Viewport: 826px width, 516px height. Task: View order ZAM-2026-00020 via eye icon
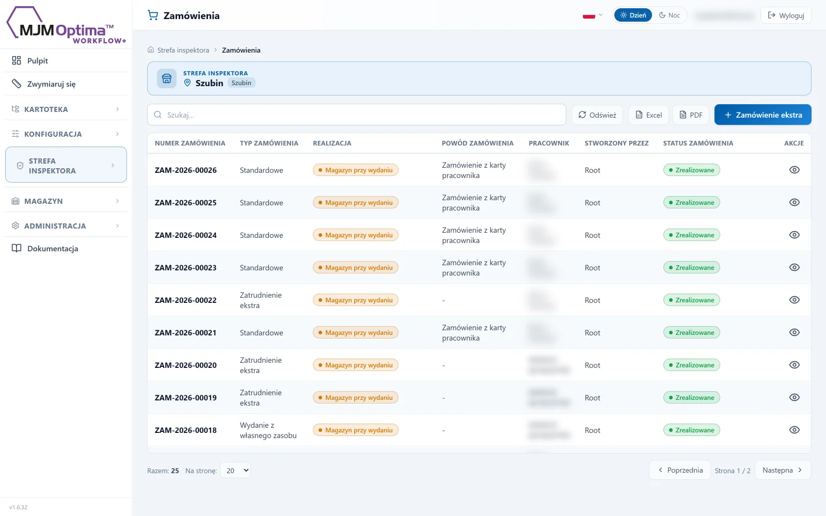point(795,365)
